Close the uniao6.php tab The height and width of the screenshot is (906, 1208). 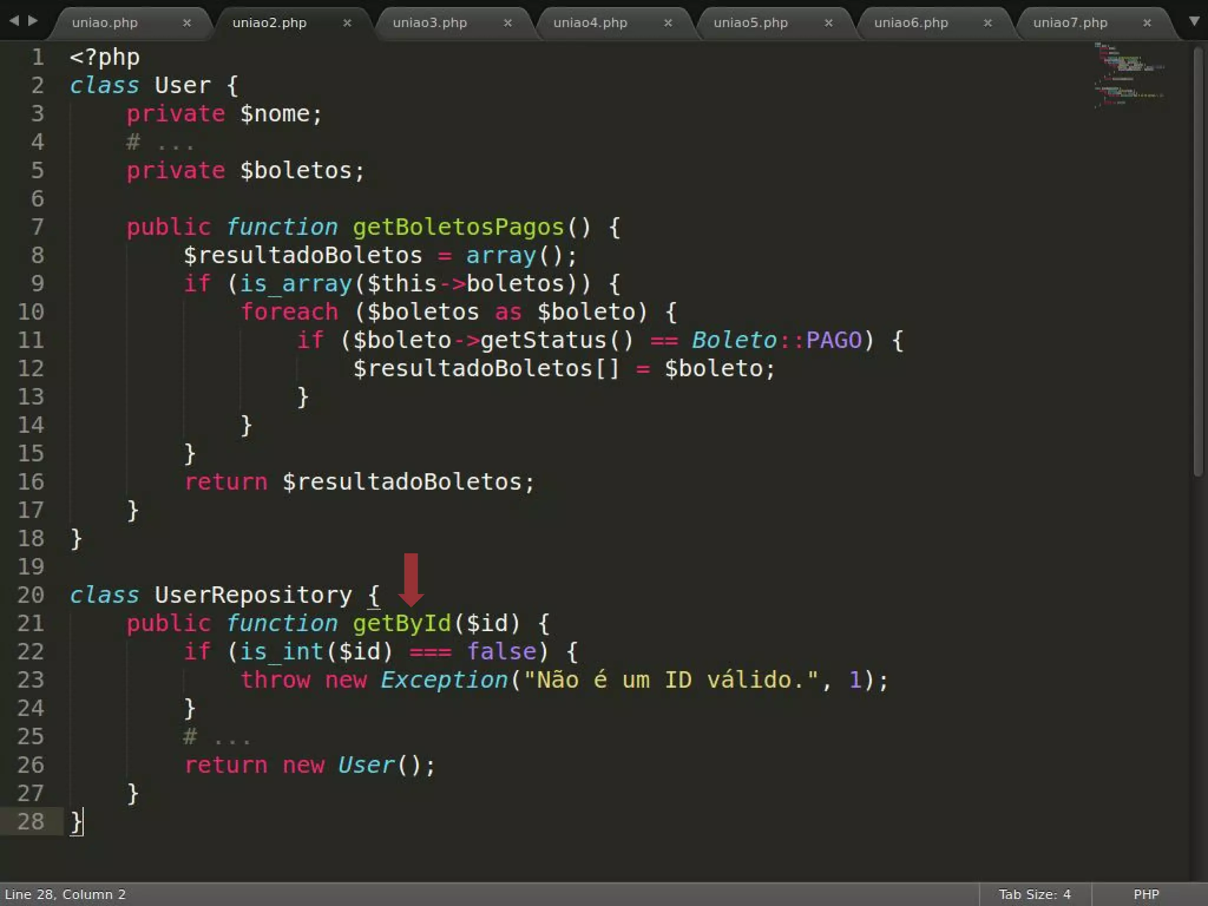(987, 23)
